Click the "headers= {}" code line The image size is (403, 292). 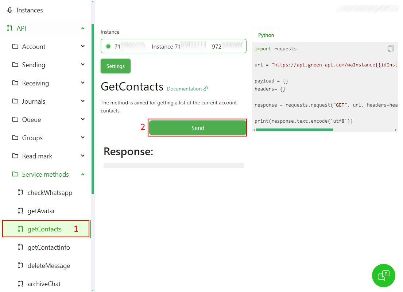pos(270,89)
